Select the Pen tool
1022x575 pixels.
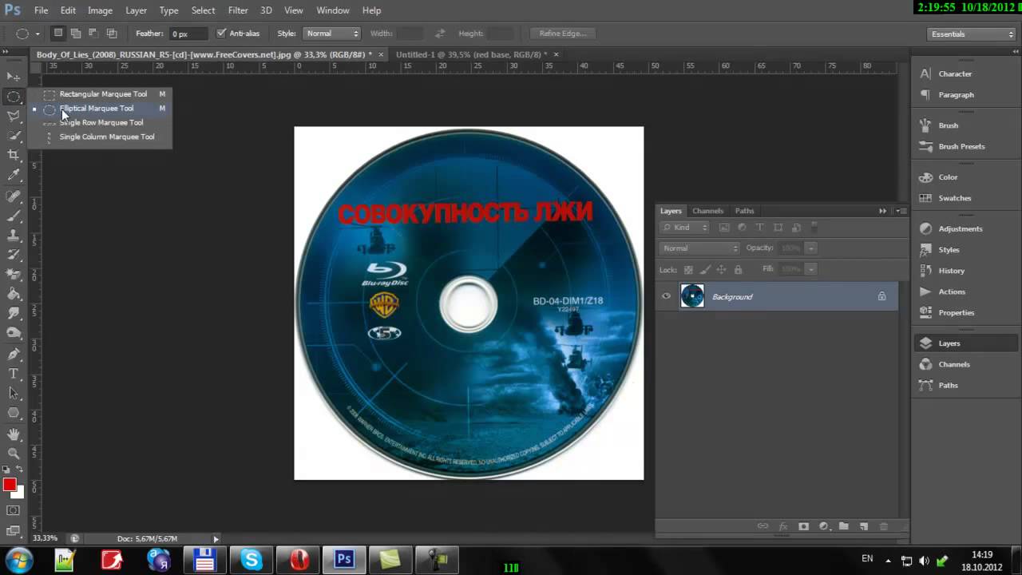(x=14, y=354)
